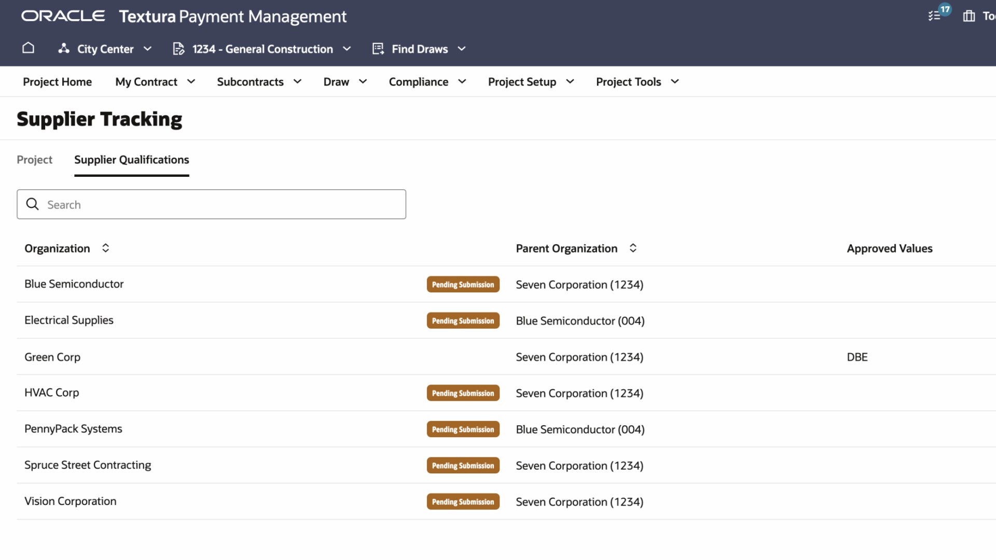Sort by Organization column arrows

click(105, 248)
